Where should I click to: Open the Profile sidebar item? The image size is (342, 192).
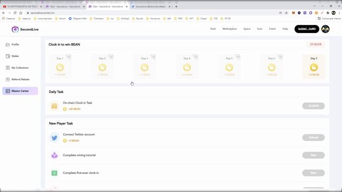[x=12, y=44]
